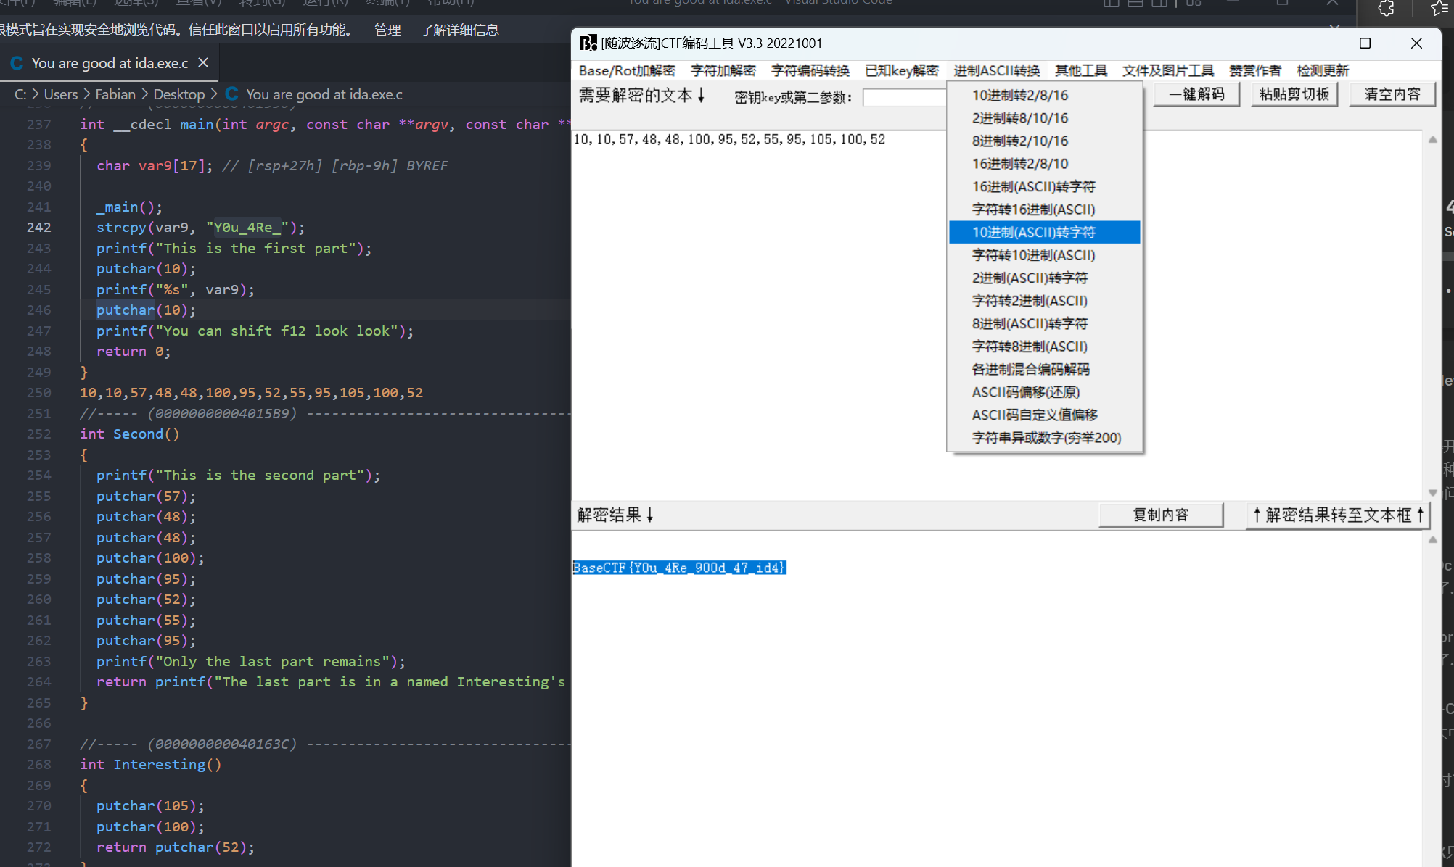Click Users in VS Code breadcrumb
The width and height of the screenshot is (1454, 867).
tap(61, 94)
